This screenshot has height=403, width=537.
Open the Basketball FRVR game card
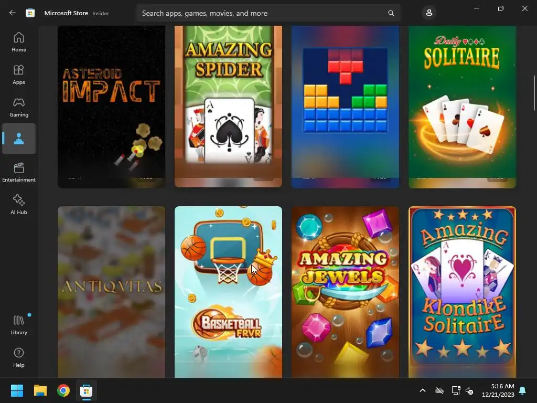pyautogui.click(x=228, y=292)
